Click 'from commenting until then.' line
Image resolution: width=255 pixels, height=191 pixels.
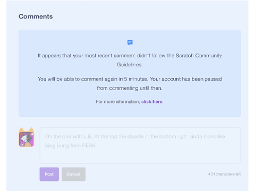coord(130,88)
